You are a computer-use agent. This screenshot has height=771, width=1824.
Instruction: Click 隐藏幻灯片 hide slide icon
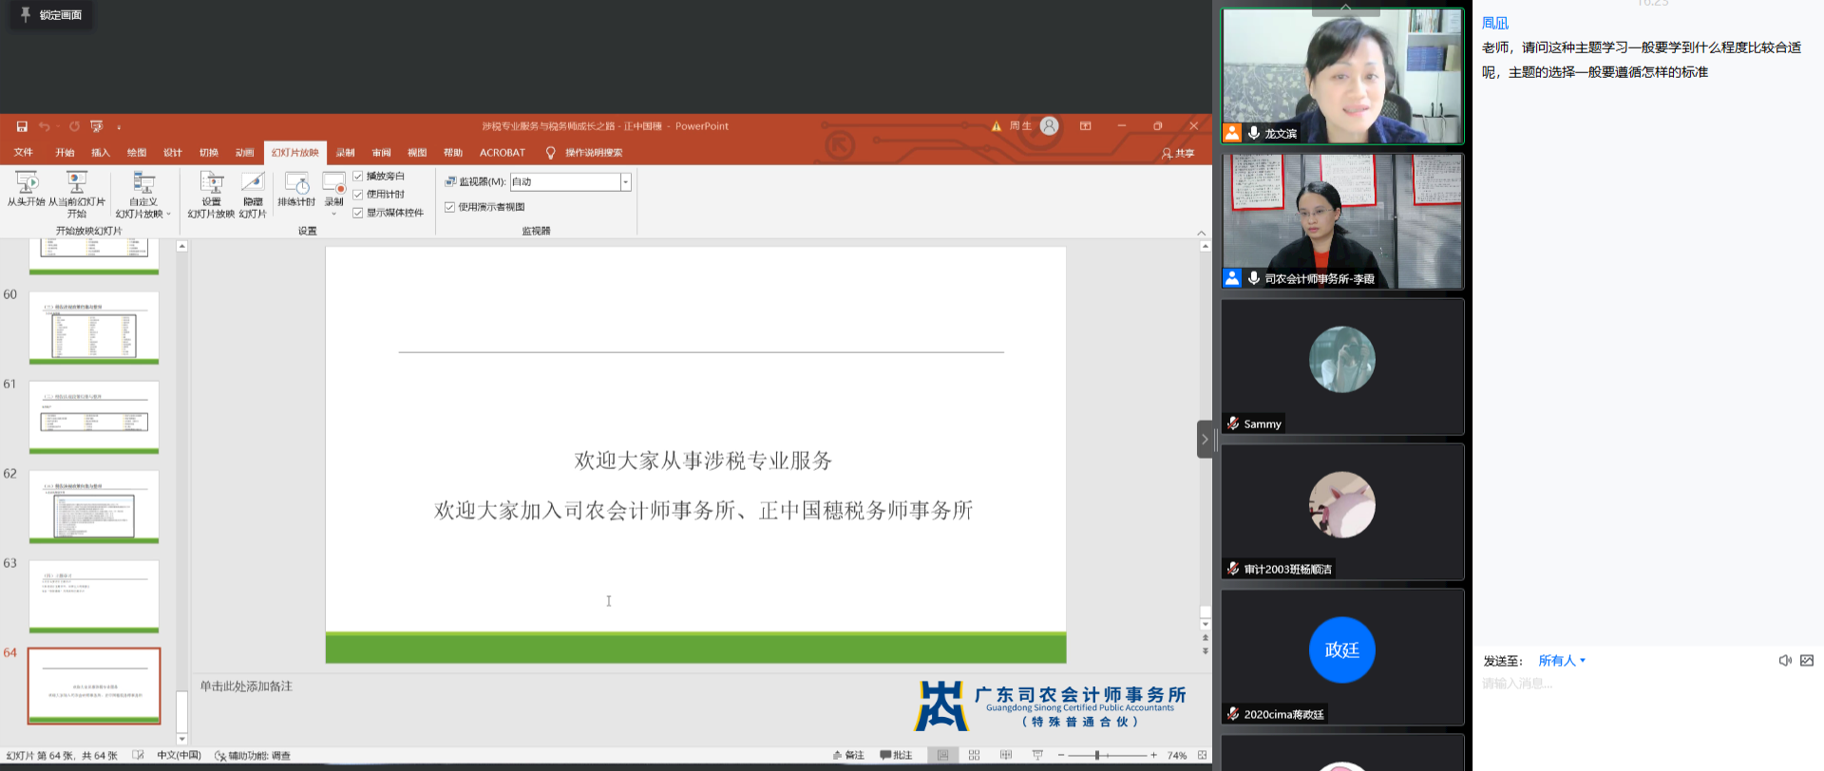(253, 194)
